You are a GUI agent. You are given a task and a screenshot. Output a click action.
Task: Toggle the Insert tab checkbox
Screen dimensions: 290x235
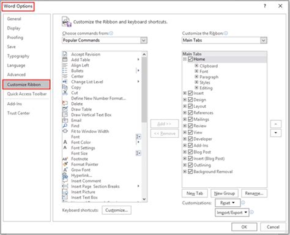(x=190, y=93)
